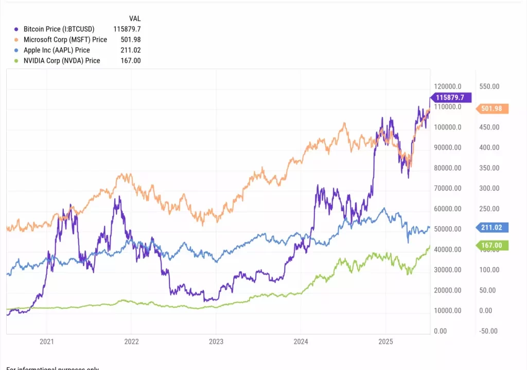Click the orange 501.98 price tag
Screen dimensions: 527x370
[x=491, y=108]
